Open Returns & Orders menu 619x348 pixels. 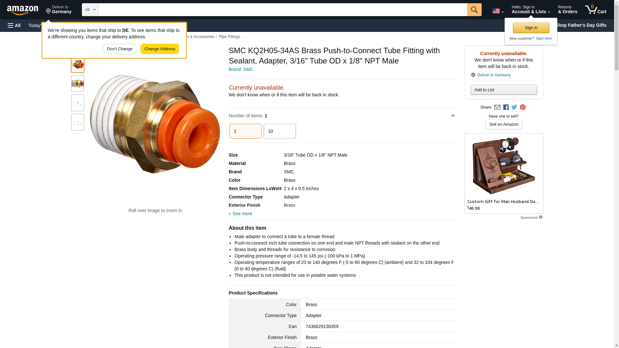pos(568,10)
